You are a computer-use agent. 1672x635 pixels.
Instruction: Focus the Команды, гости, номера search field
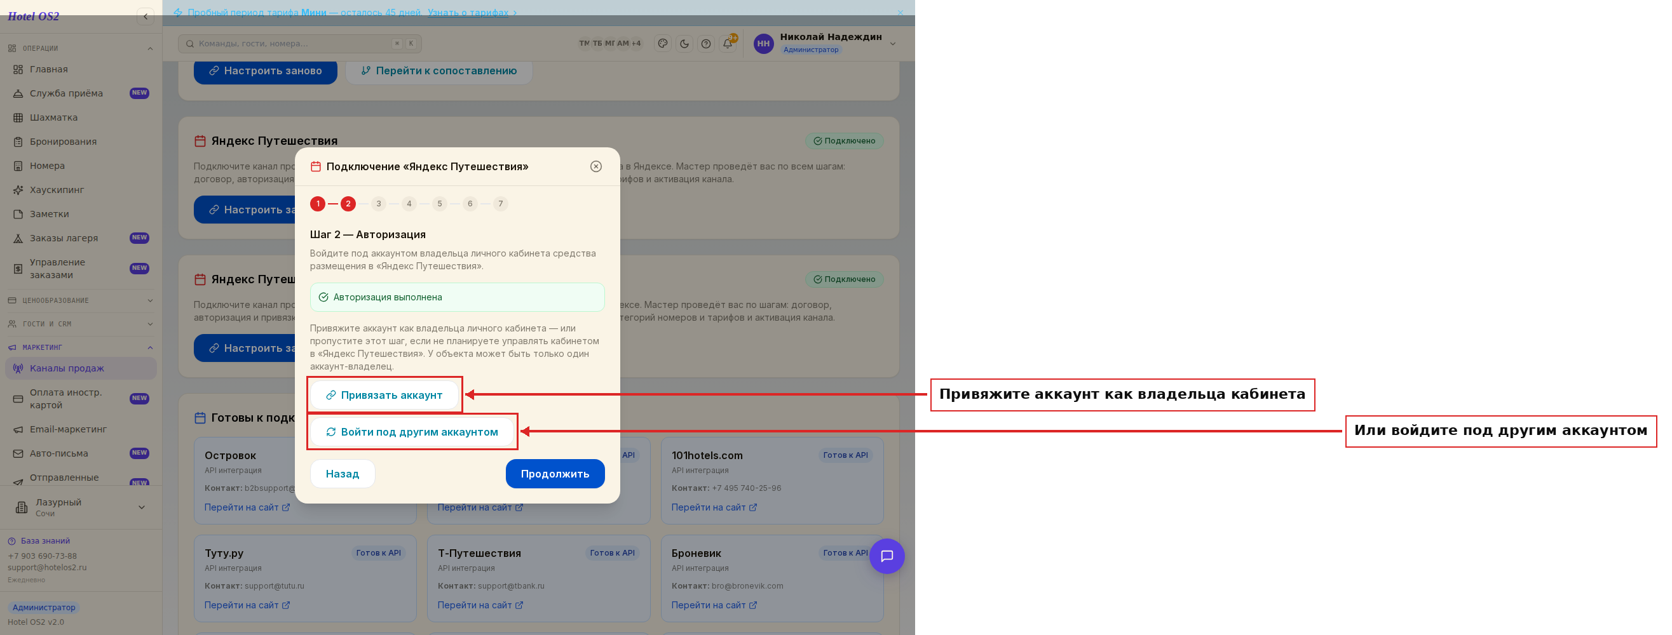300,43
